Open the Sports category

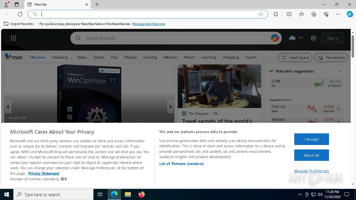(x=99, y=57)
